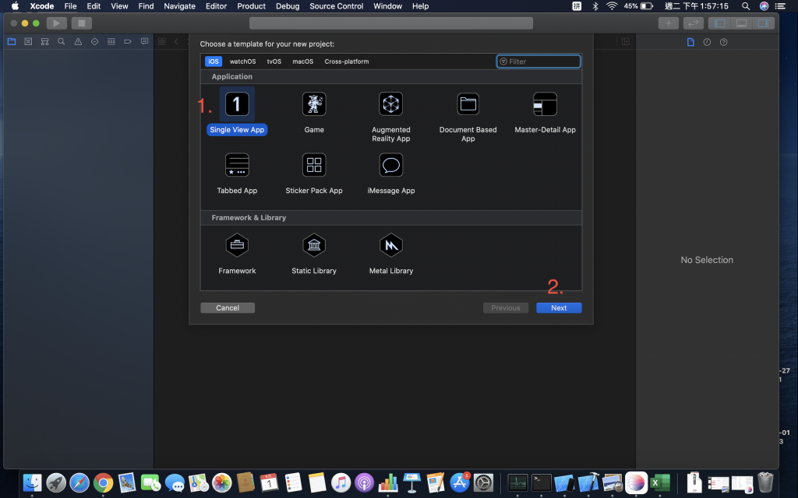Open Notification Center list icon
The height and width of the screenshot is (498, 798).
coord(781,6)
